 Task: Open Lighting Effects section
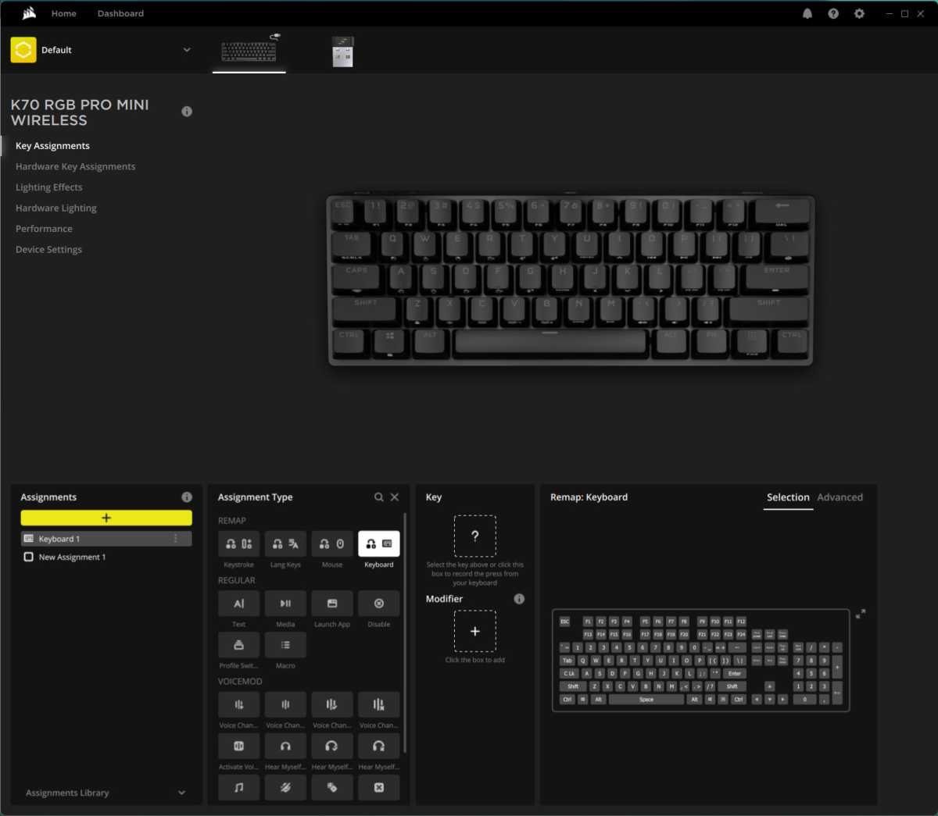[48, 187]
